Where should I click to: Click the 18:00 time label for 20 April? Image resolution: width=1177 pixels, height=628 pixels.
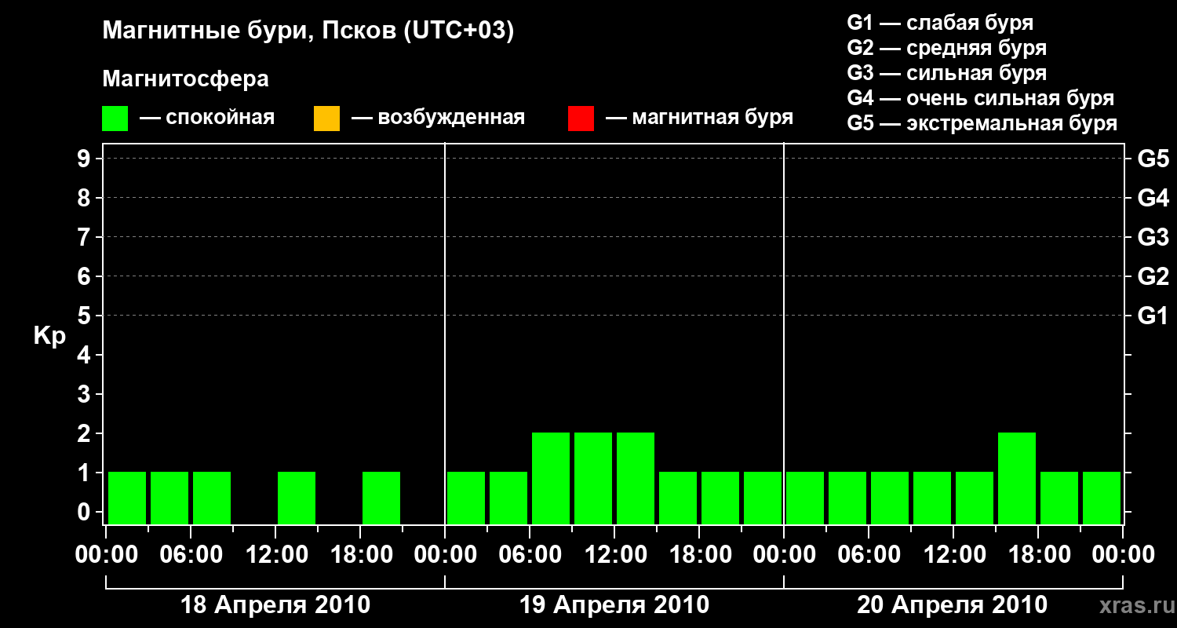(x=1038, y=555)
